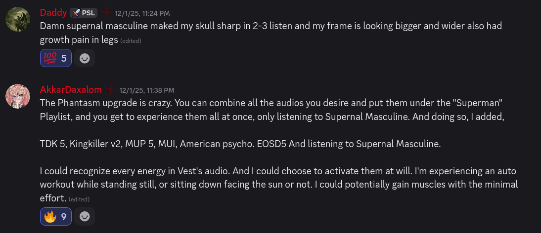The image size is (541, 233).
Task: Click the fire emoji icon in the reaction
Action: (x=50, y=216)
